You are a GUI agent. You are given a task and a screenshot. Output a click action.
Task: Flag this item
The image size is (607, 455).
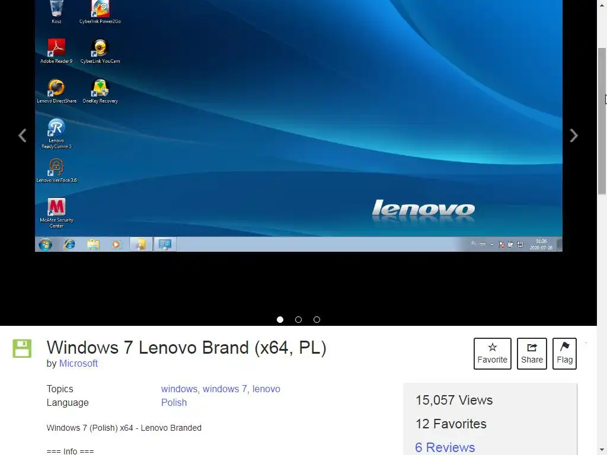click(564, 354)
